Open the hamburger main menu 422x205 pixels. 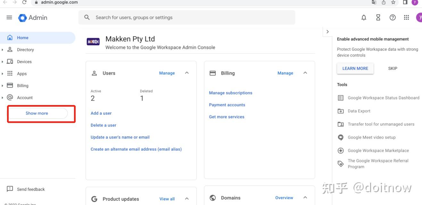(9, 18)
